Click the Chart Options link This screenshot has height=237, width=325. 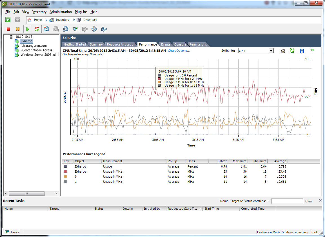click(179, 51)
